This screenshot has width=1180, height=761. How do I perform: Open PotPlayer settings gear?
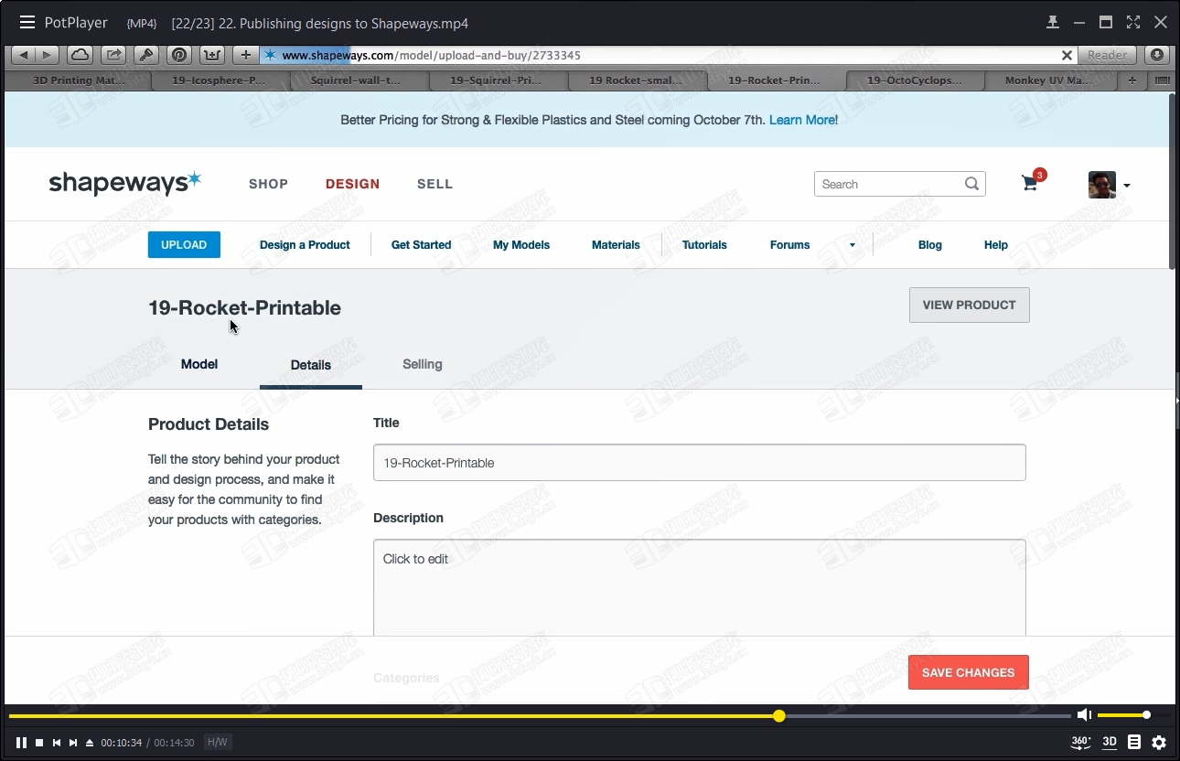[1159, 742]
